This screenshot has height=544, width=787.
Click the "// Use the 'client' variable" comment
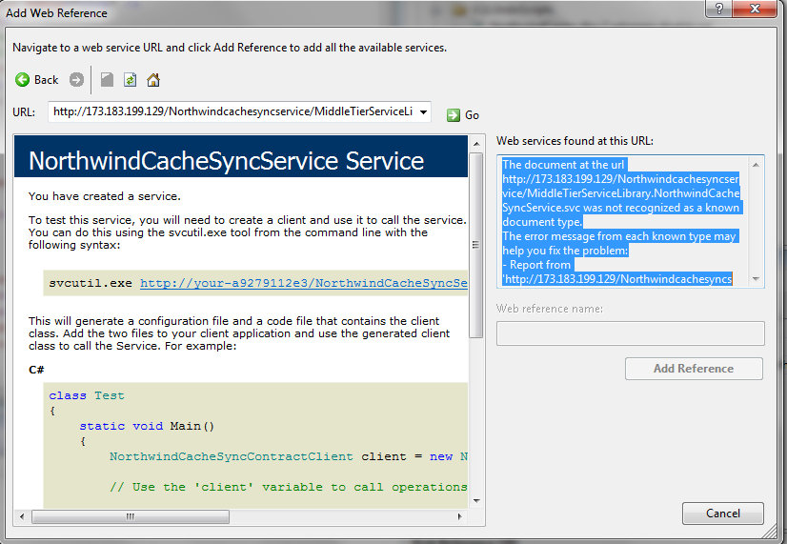pyautogui.click(x=289, y=487)
